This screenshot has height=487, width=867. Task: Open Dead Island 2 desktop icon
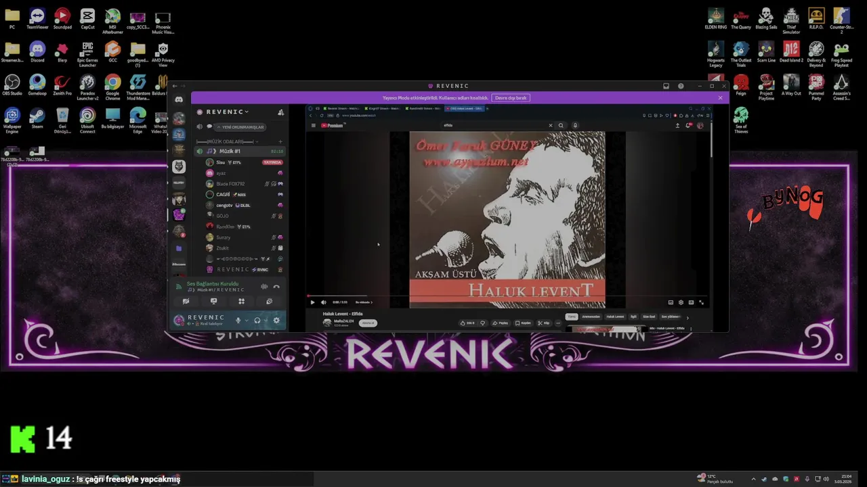[791, 51]
